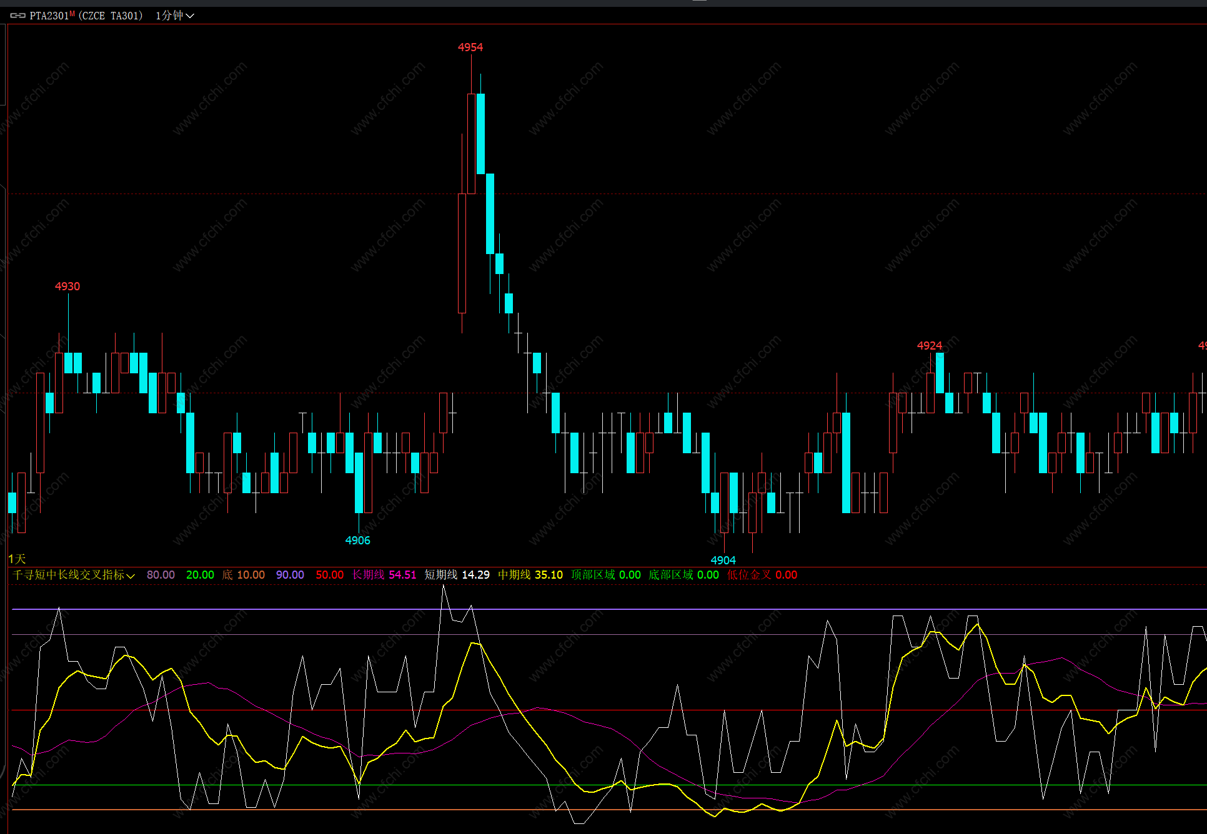This screenshot has width=1207, height=834.
Task: Click the purple 90.00 parameter value
Action: point(290,575)
